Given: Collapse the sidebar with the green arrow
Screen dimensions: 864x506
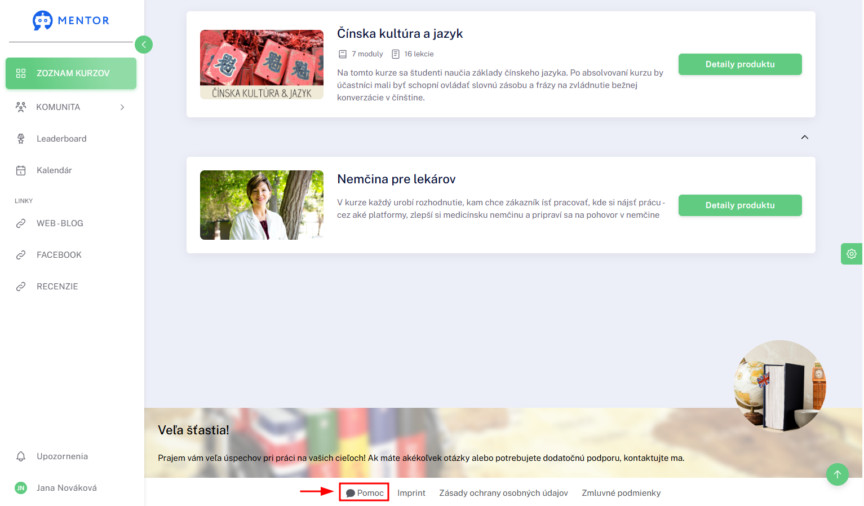Looking at the screenshot, I should pyautogui.click(x=144, y=45).
